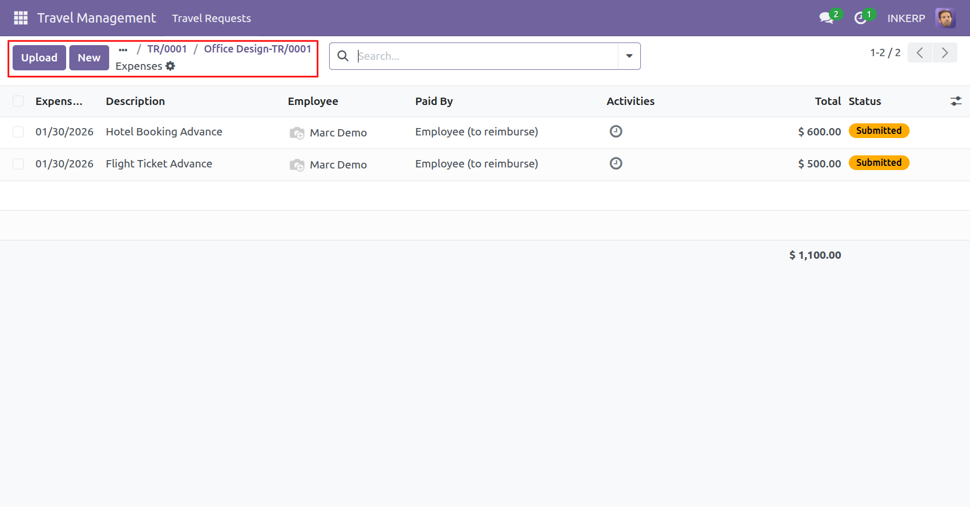The height and width of the screenshot is (507, 970).
Task: Click the $ 500.00 total cell
Action: 819,164
